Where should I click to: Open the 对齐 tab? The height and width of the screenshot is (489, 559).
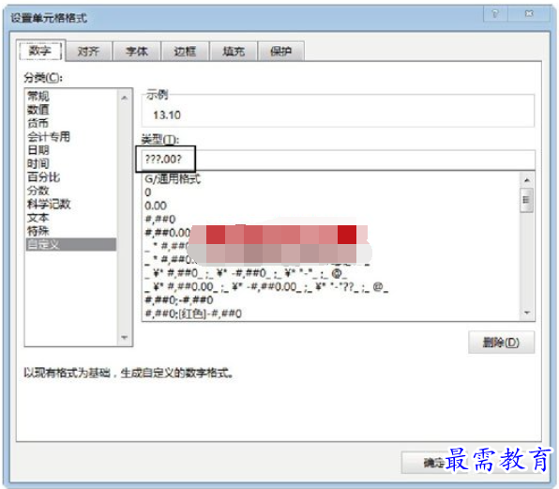coord(89,52)
